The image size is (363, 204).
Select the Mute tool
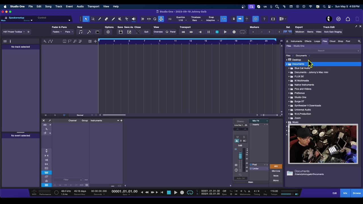point(120,19)
